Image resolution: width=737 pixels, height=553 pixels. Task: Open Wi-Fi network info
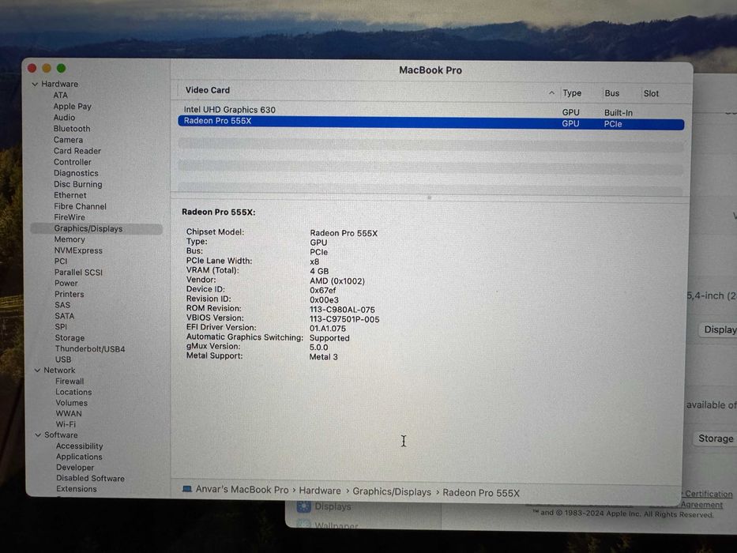coord(66,425)
